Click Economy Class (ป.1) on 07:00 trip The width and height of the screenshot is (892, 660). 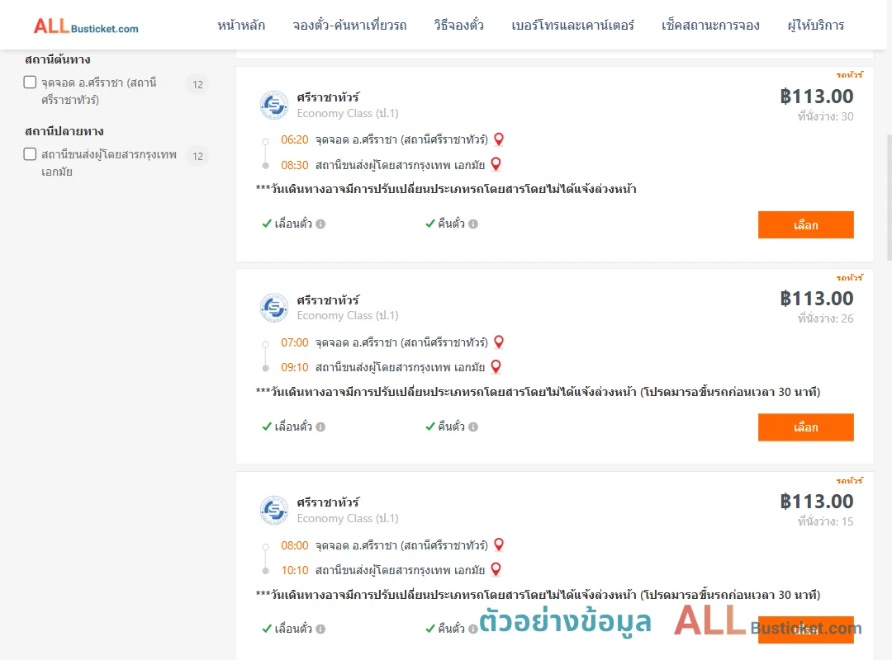click(348, 315)
